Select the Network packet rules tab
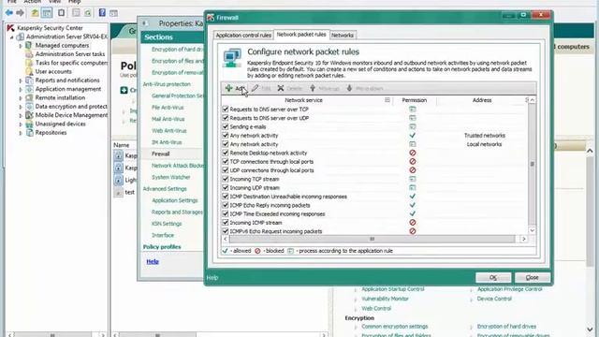 (301, 35)
